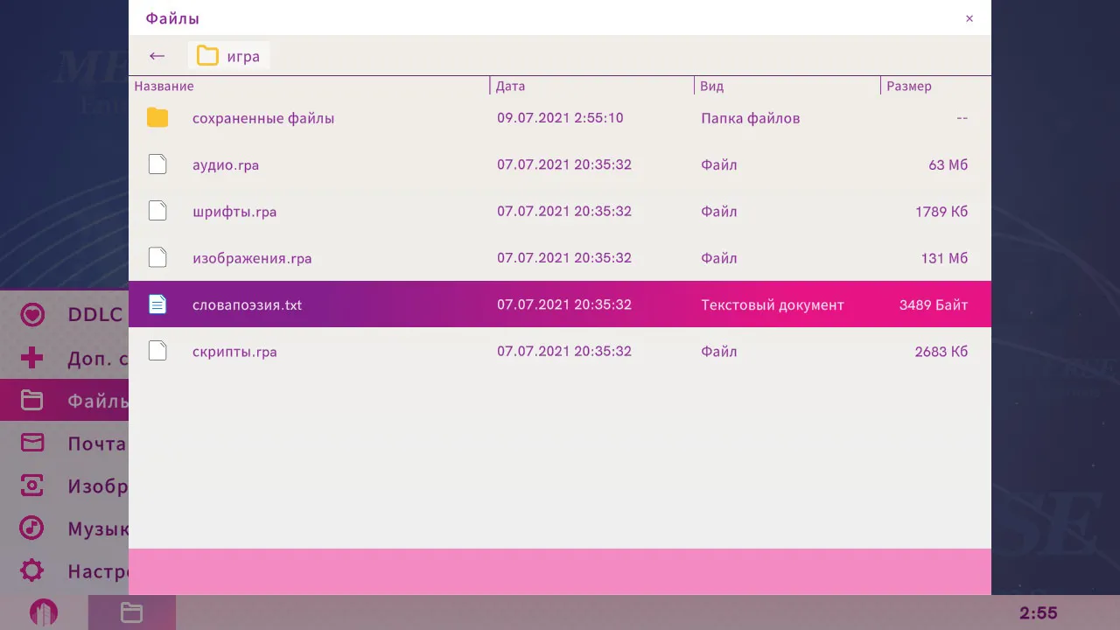Select the шрифты.rpa file row
Screen dimensions: 1120x630
pos(234,212)
